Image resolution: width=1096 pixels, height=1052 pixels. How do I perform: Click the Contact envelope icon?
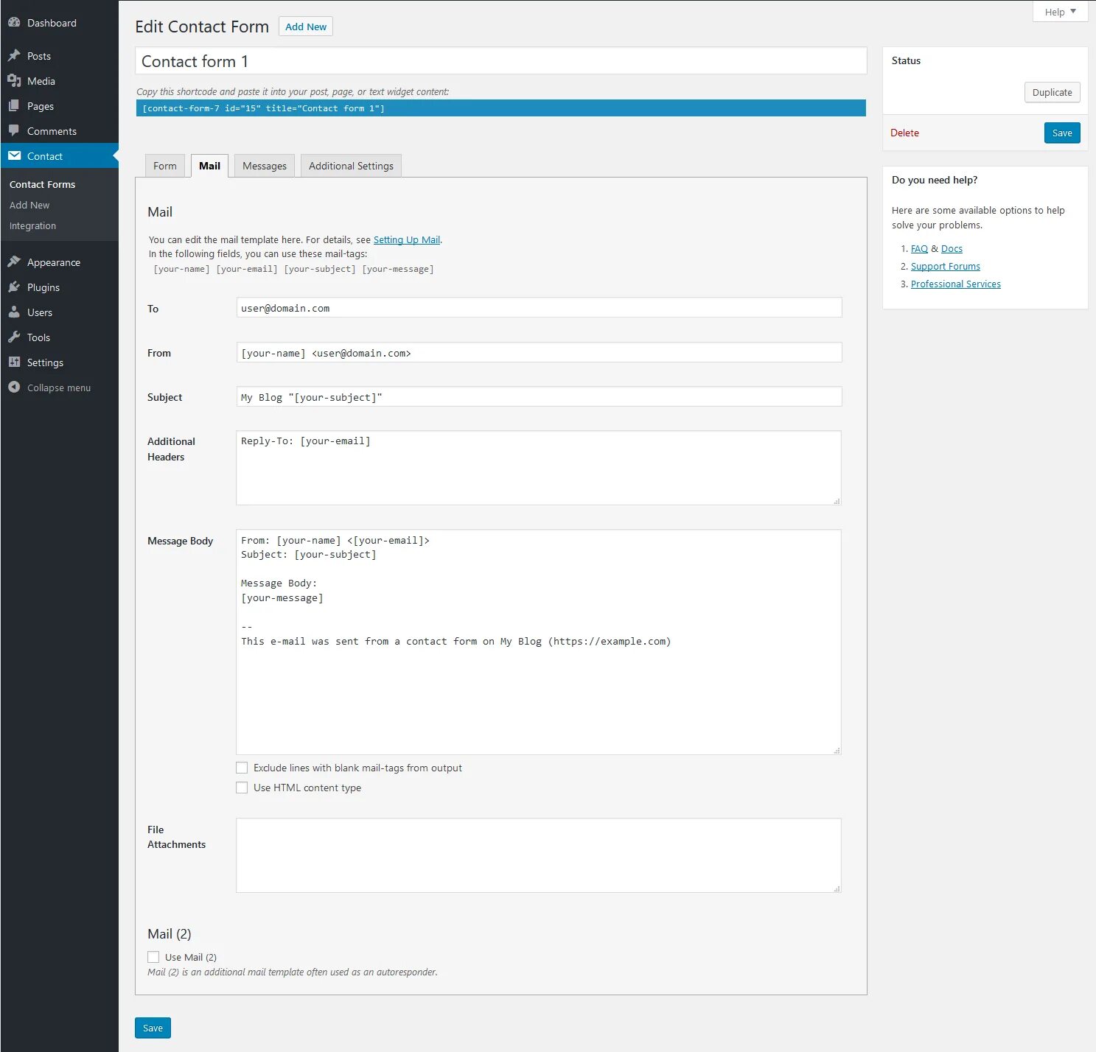coord(14,156)
